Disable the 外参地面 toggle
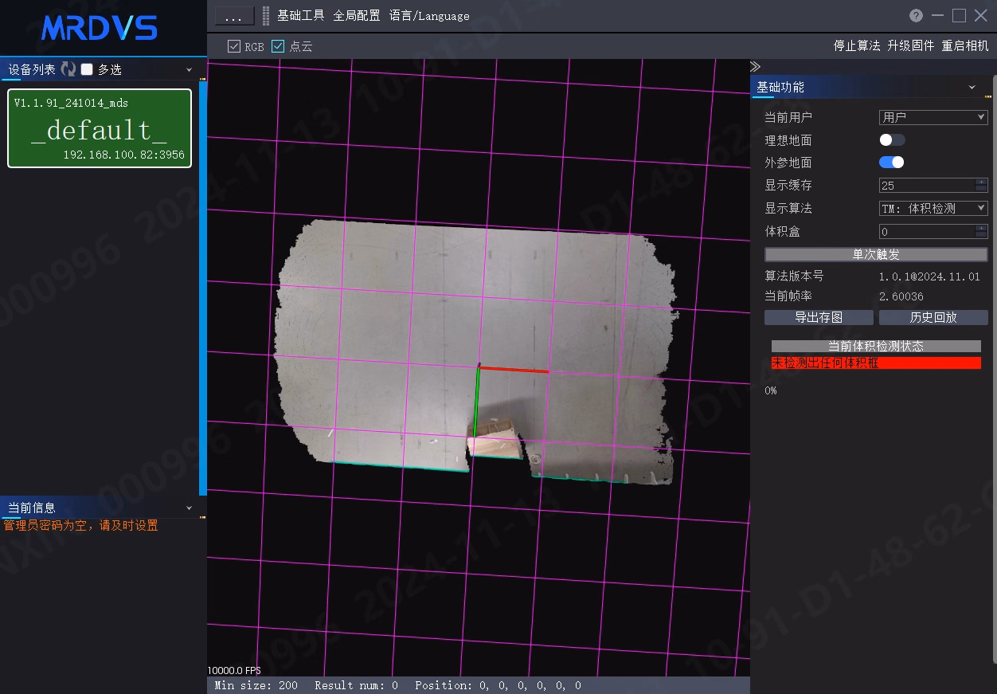Viewport: 997px width, 694px height. click(x=892, y=162)
